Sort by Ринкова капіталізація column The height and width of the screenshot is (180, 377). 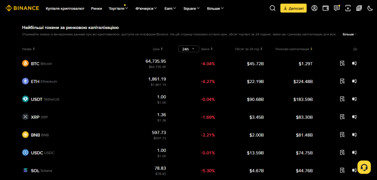tap(294, 49)
